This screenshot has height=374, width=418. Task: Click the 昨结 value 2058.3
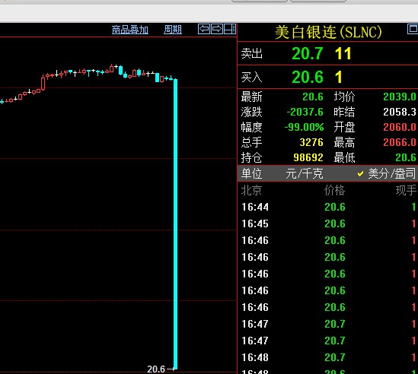pos(400,112)
